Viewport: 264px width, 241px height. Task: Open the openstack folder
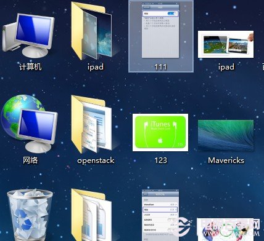pyautogui.click(x=92, y=125)
